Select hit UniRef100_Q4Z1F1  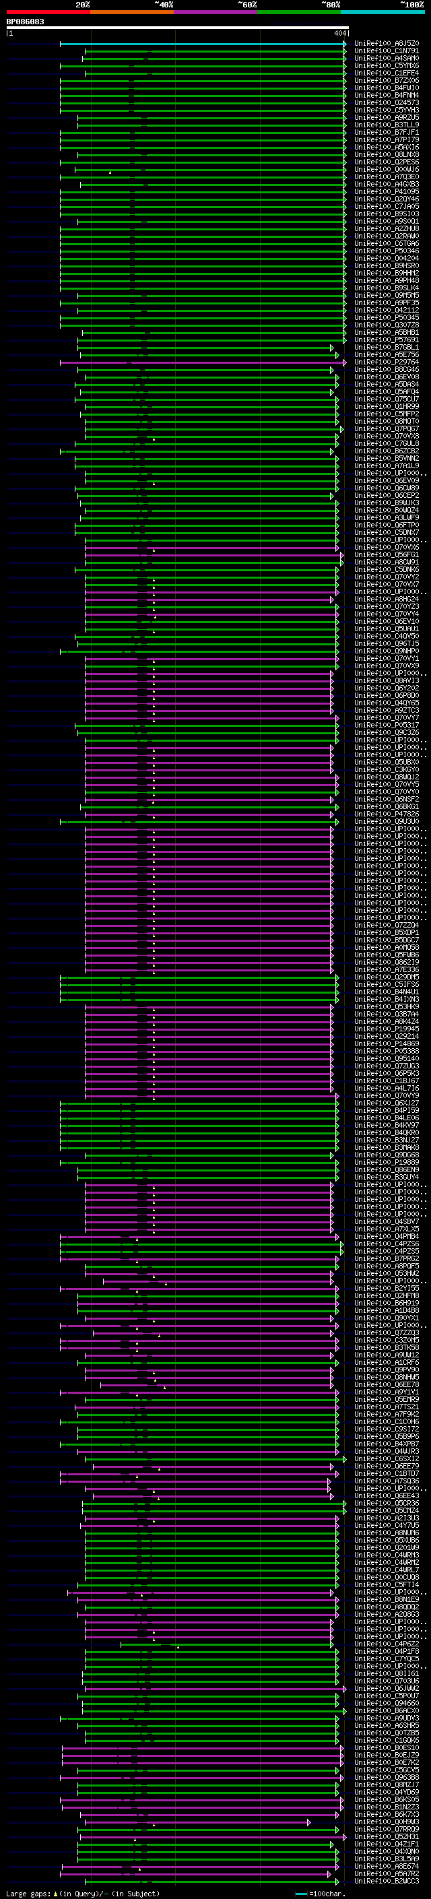(x=387, y=1844)
